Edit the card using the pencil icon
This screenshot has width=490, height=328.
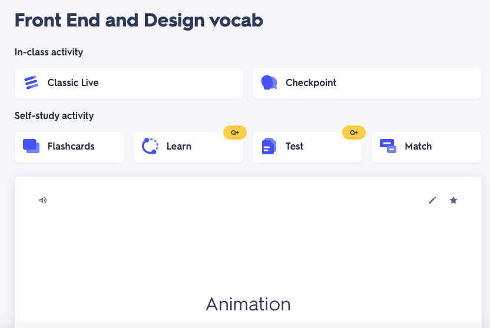pos(432,200)
